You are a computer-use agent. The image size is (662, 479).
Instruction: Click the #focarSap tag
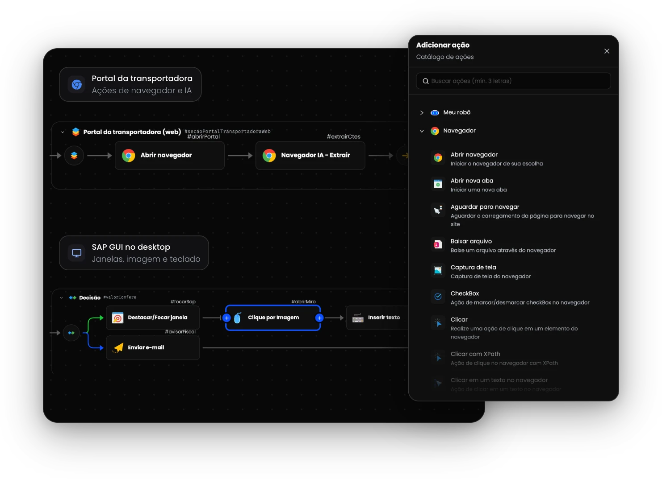pyautogui.click(x=183, y=301)
